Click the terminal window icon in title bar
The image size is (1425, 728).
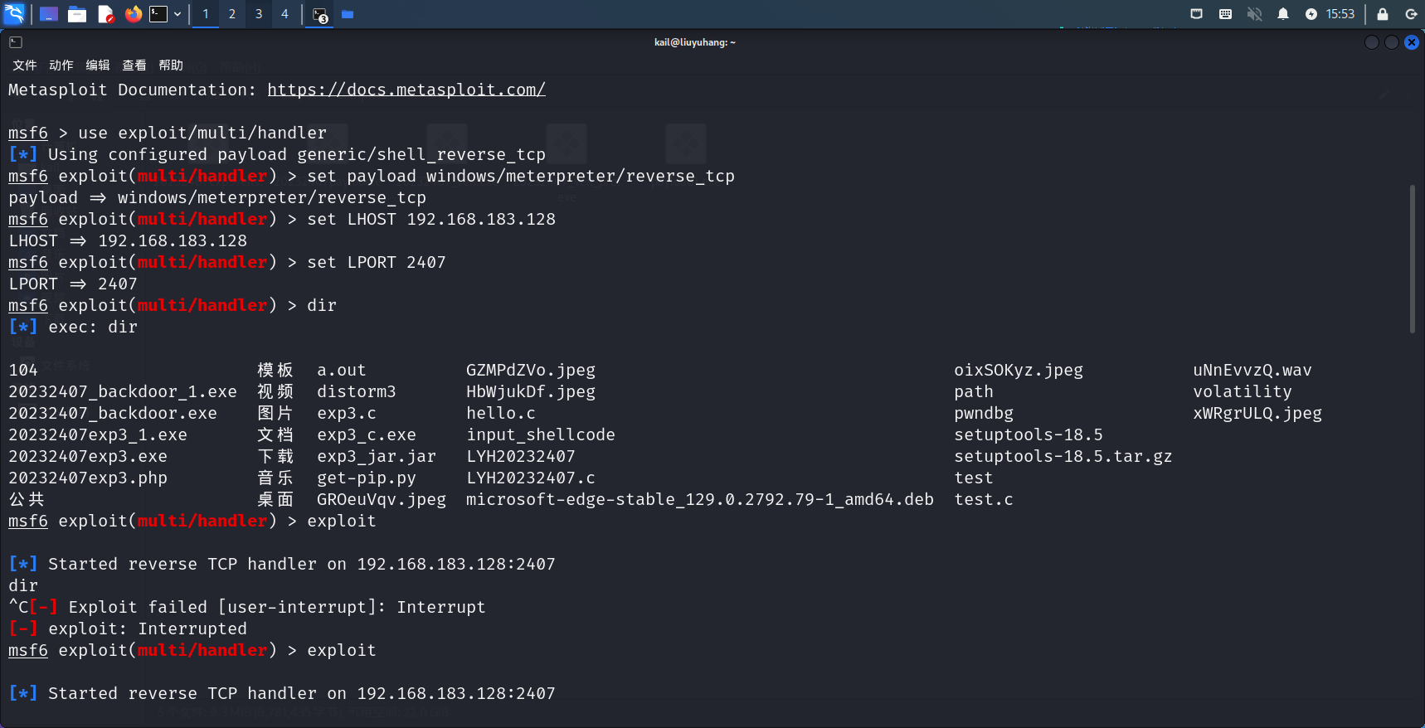[x=16, y=42]
